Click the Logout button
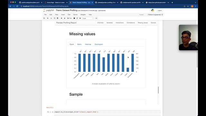Viewport: 206px width, 116px height. 160,10
